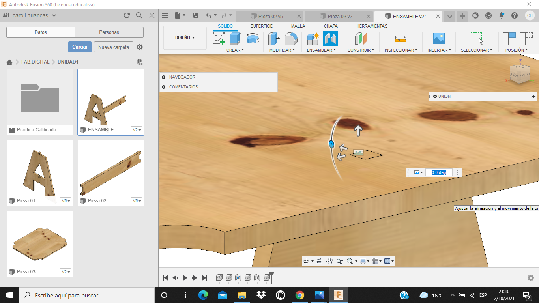The width and height of the screenshot is (539, 303).
Task: Select the Offset Plane tool in CONSTRUIR
Action: (x=361, y=39)
